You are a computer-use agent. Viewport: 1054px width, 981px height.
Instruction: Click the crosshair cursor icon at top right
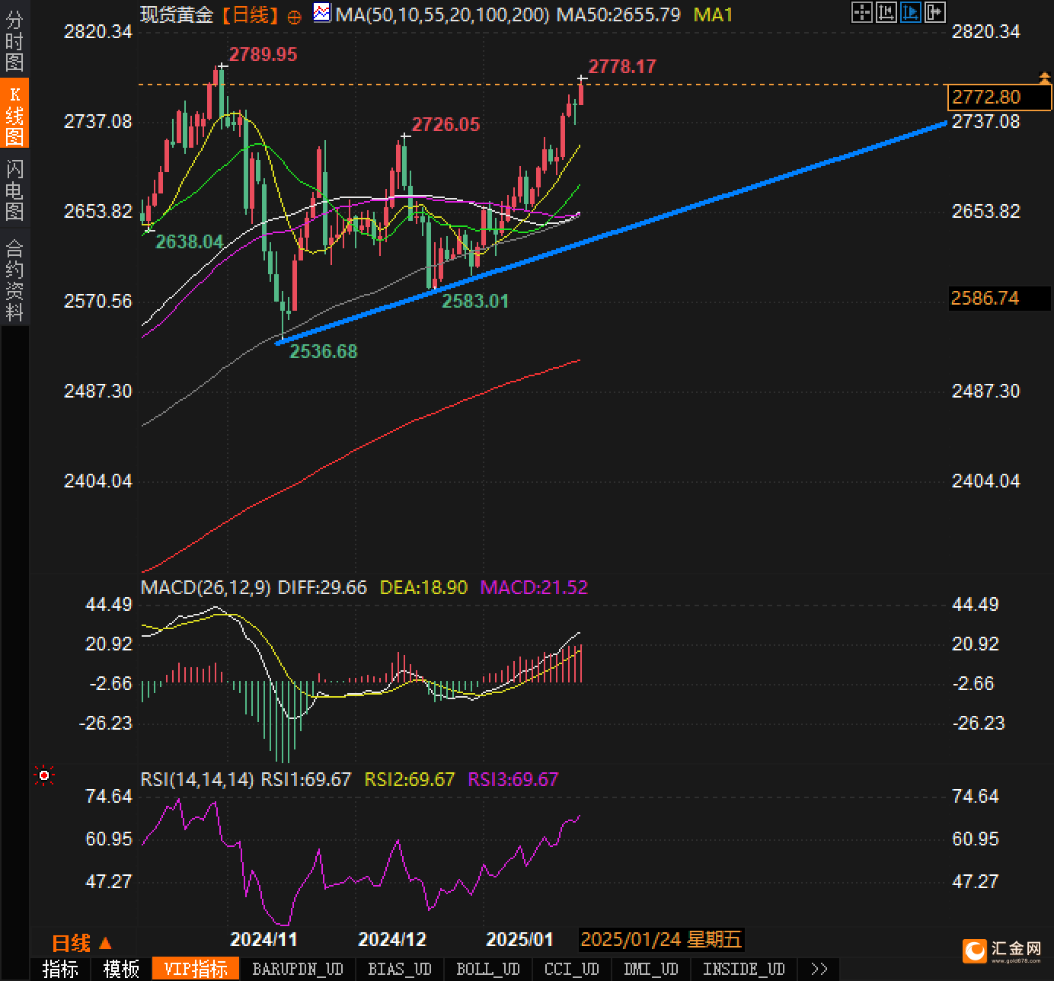861,12
